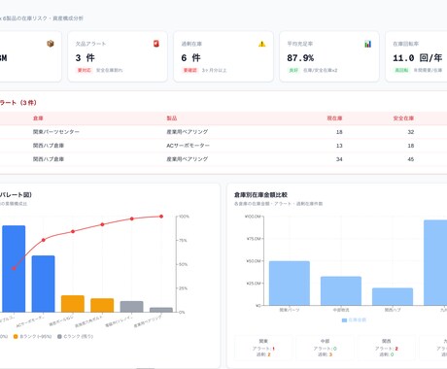The width and height of the screenshot is (447, 369).
Task: Click the red alert icon on 欠品アラート card
Action: tap(156, 44)
